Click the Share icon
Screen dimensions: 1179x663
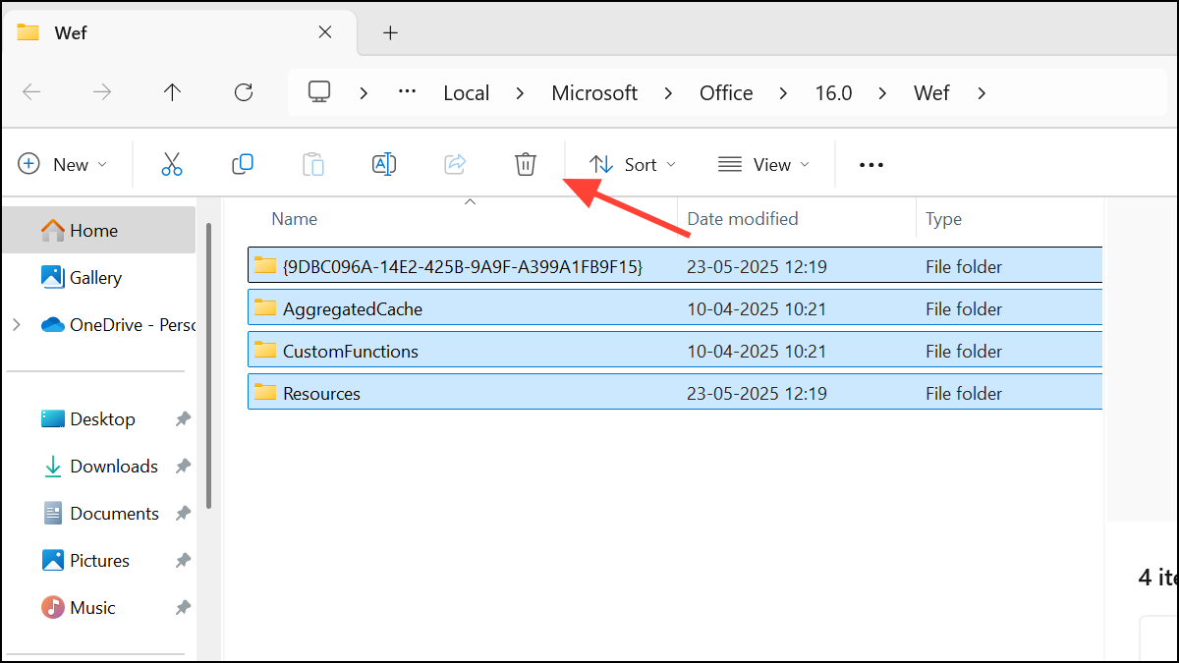point(455,164)
